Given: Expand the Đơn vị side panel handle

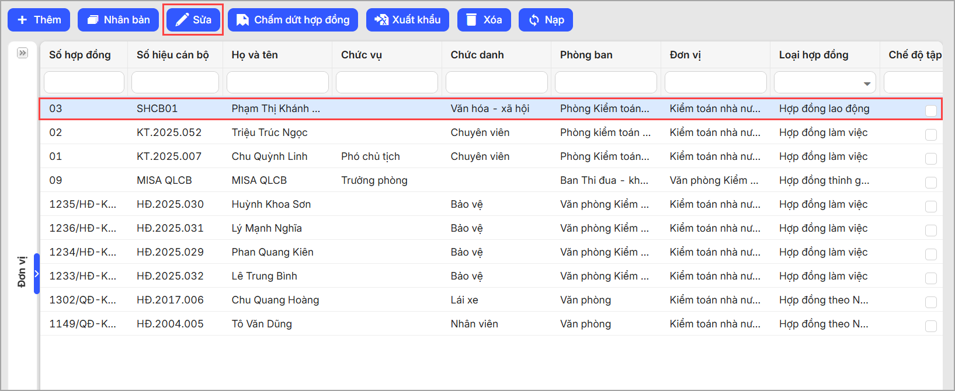Looking at the screenshot, I should point(36,273).
